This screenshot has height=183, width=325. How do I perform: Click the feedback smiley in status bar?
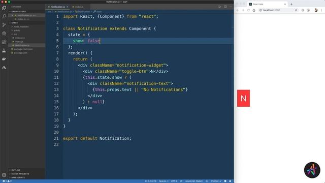225,181
